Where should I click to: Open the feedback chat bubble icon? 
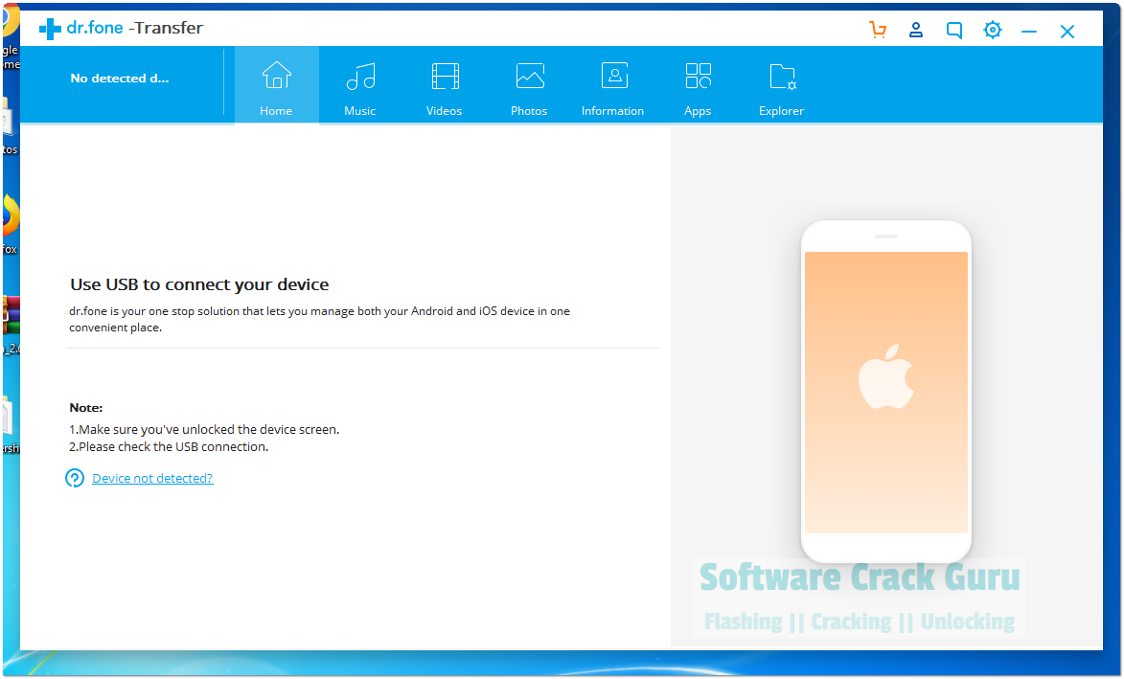pyautogui.click(x=953, y=30)
